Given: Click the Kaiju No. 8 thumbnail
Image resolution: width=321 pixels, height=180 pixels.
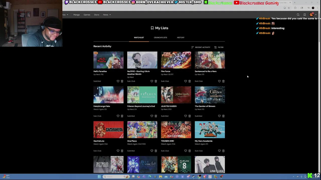Looking at the screenshot, I should coord(176,164).
